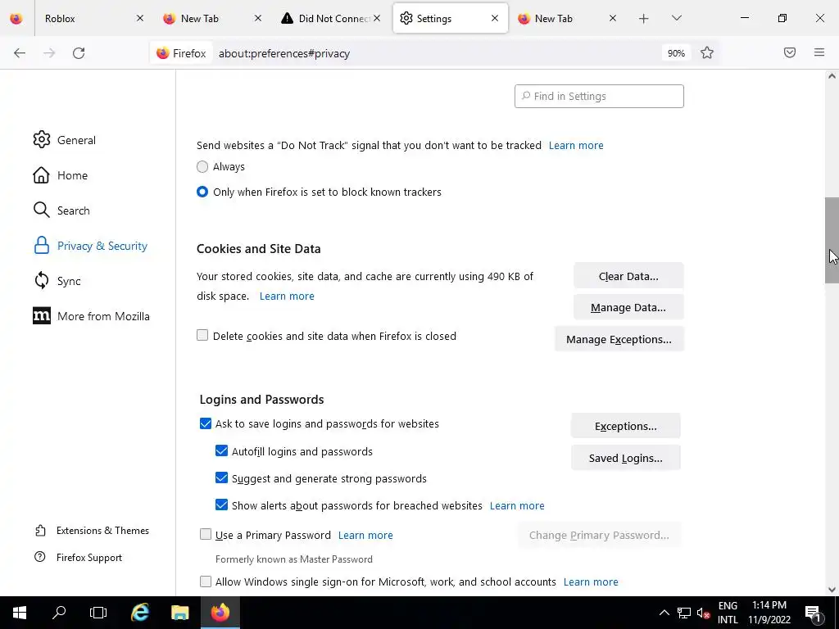Screen dimensions: 839x629
Task: Select Privacy & Security category
Action: (90, 246)
